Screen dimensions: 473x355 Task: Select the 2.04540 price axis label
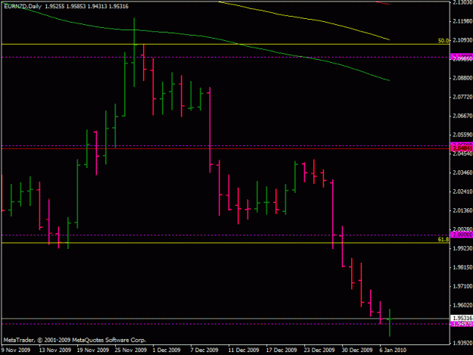pos(462,154)
